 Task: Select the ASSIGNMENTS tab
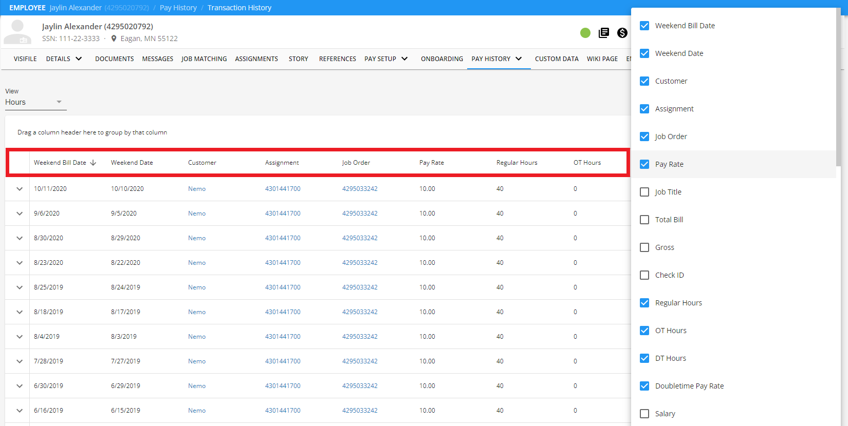pos(256,59)
